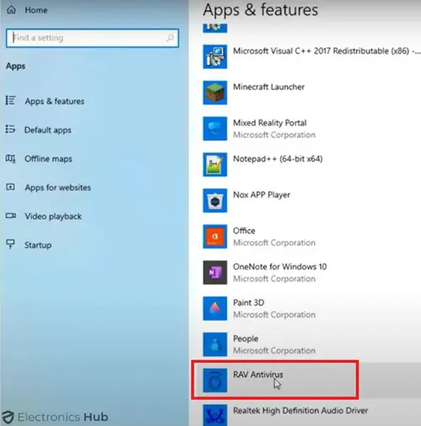Click the magnifier icon in the search box
The height and width of the screenshot is (426, 421).
pyautogui.click(x=170, y=38)
